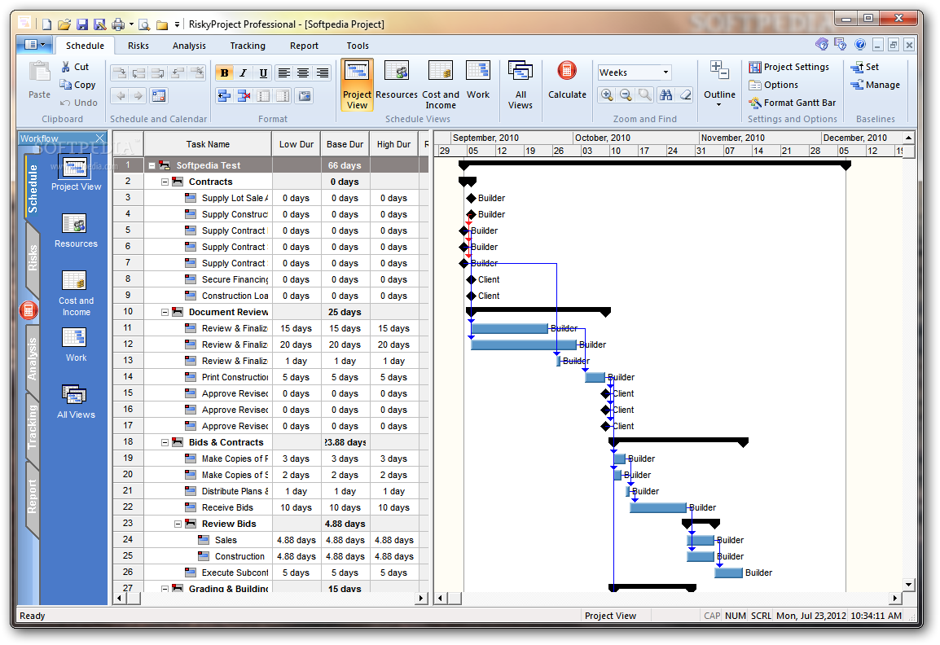Click the Save floppy disk icon
The image size is (940, 645).
point(82,24)
